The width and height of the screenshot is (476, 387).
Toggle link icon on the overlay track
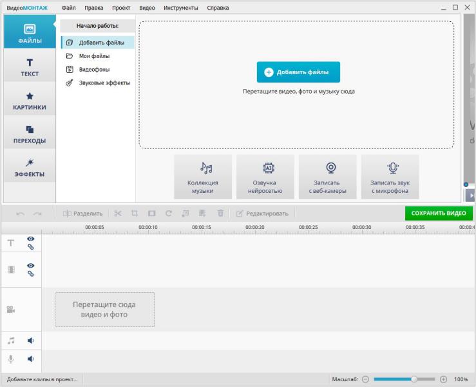tap(31, 273)
